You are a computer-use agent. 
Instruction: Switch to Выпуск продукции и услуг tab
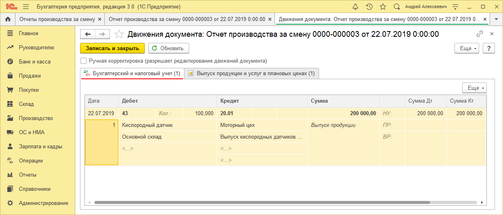click(x=252, y=74)
